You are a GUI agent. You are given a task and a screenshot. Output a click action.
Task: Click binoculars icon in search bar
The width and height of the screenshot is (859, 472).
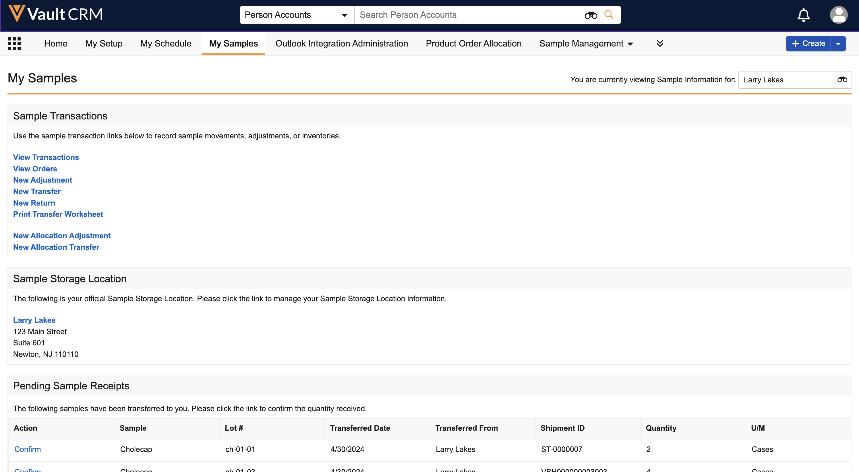(x=591, y=15)
